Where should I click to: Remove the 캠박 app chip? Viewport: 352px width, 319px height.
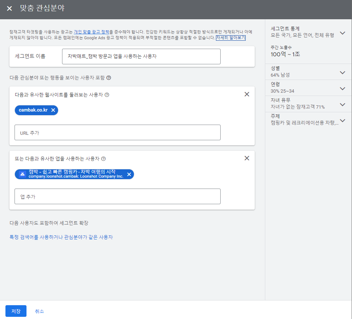tap(129, 174)
